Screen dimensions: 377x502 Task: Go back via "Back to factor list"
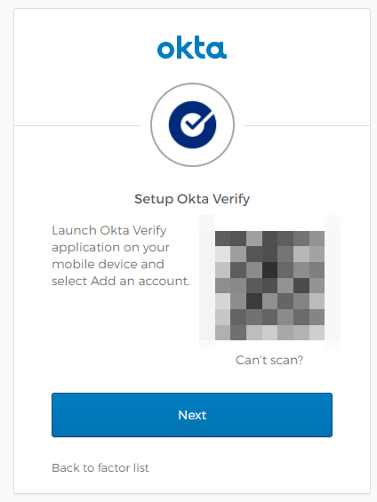tap(100, 468)
